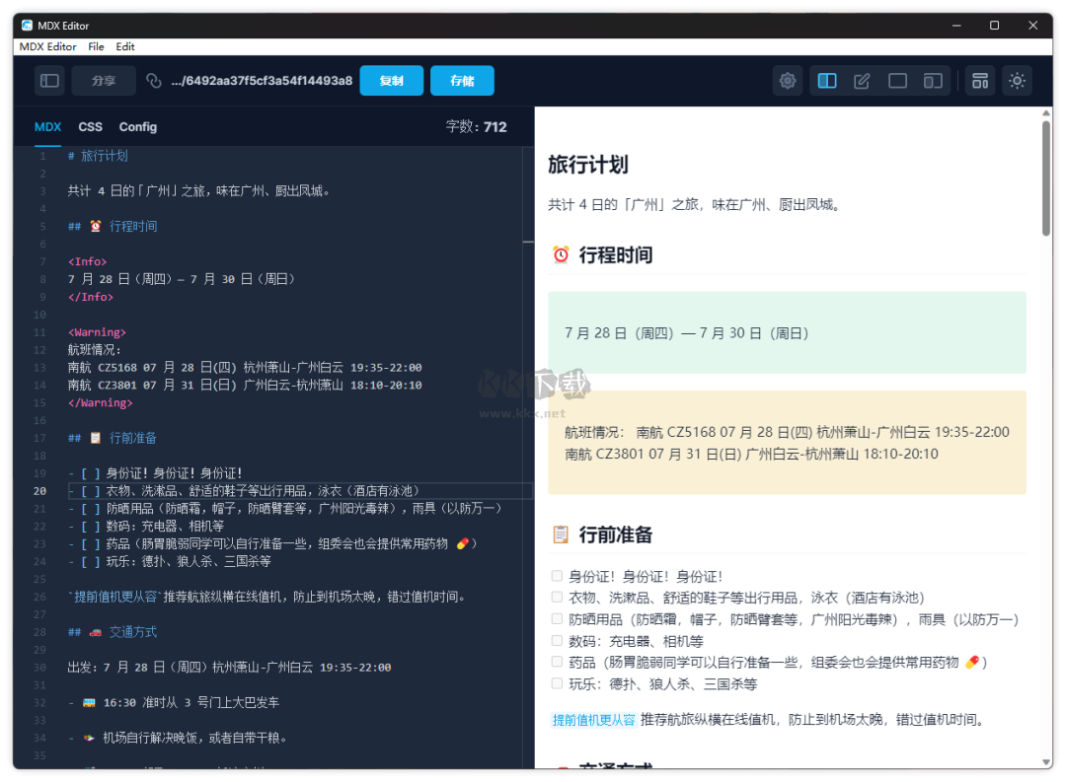Viewport: 1066px width, 782px height.
Task: Click the 机场自行解决晚饭 line in editor
Action: click(x=178, y=738)
